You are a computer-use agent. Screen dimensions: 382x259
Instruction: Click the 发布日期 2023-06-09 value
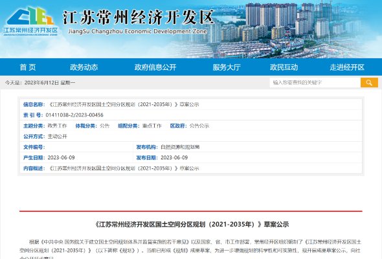(174, 157)
